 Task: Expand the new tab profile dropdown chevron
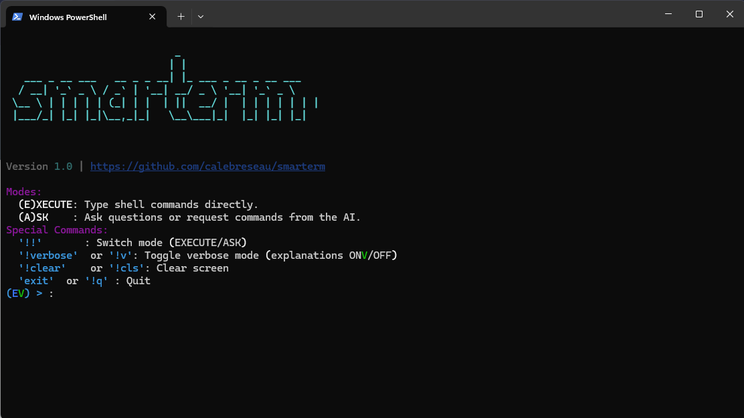tap(201, 17)
